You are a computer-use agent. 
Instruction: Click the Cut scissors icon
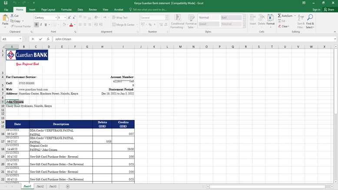coord(12,16)
